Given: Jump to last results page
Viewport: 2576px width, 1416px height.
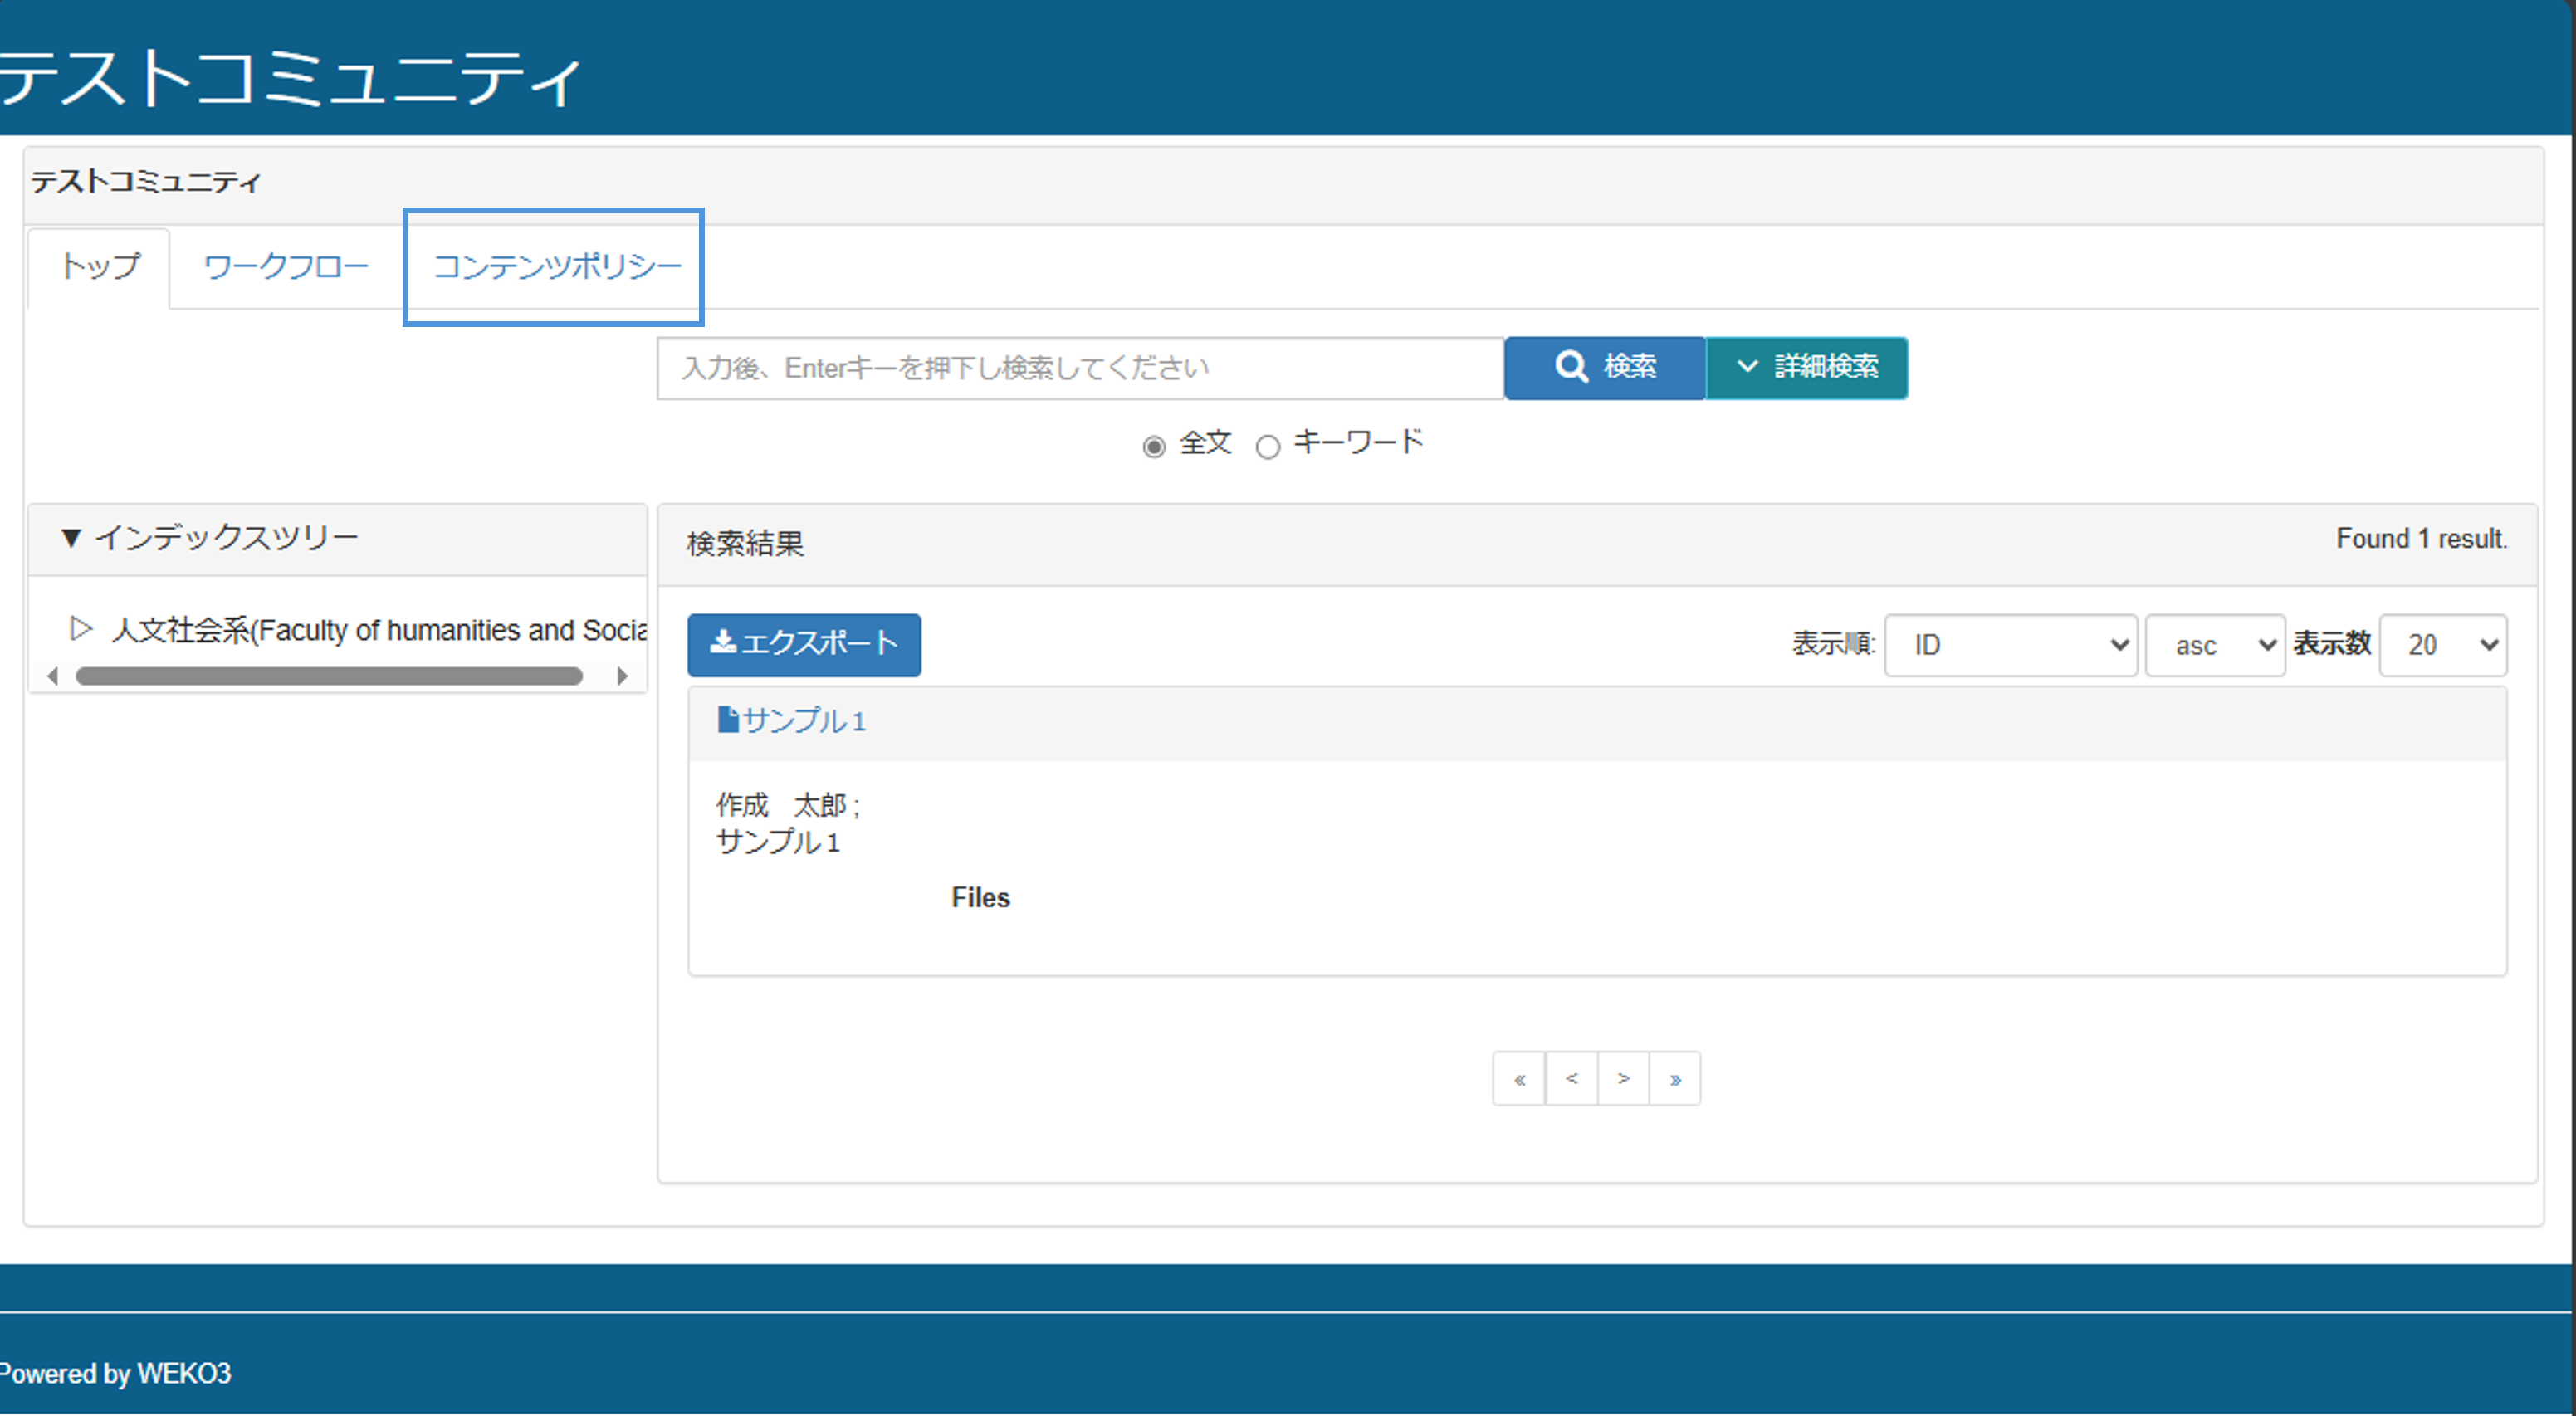Looking at the screenshot, I should [1675, 1078].
